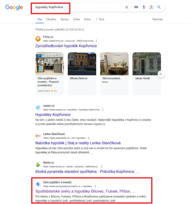The image size is (191, 204).
Task: Switch to the Zprávy tab
Action: 65,19
